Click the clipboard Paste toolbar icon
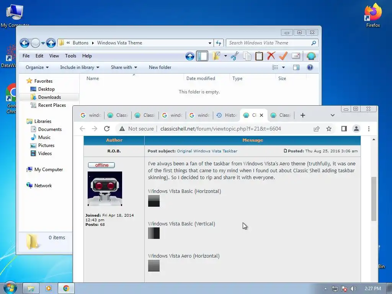The image size is (392, 294). click(259, 56)
